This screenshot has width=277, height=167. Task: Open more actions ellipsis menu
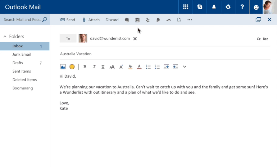pos(189,20)
